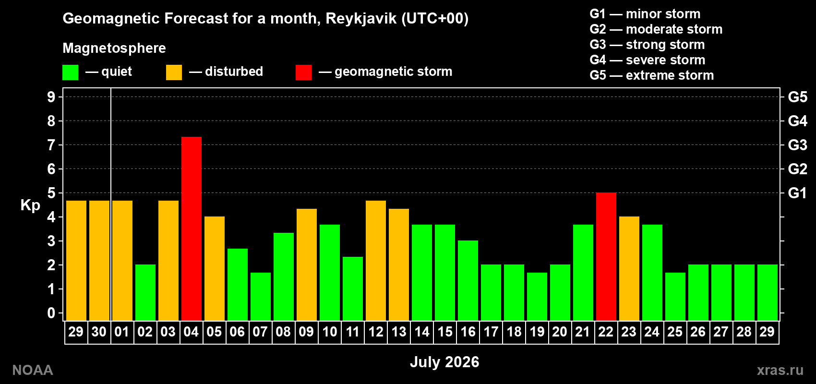Click the green bar for date 28
The width and height of the screenshot is (816, 384).
(x=744, y=293)
